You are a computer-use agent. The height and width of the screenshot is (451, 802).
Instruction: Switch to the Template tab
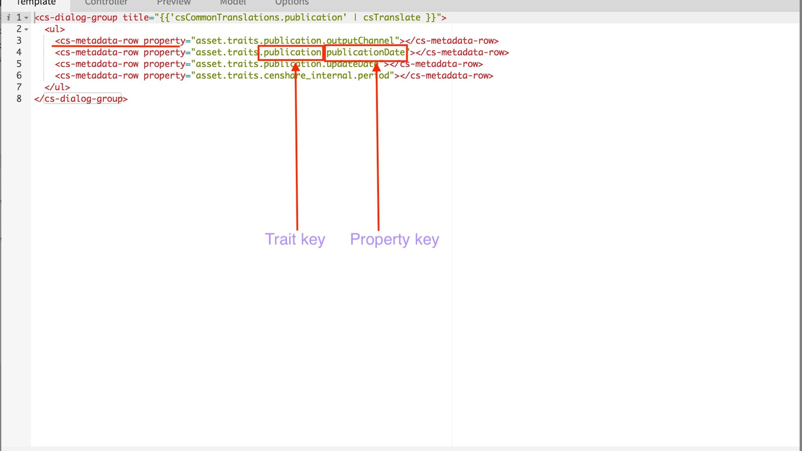[36, 3]
